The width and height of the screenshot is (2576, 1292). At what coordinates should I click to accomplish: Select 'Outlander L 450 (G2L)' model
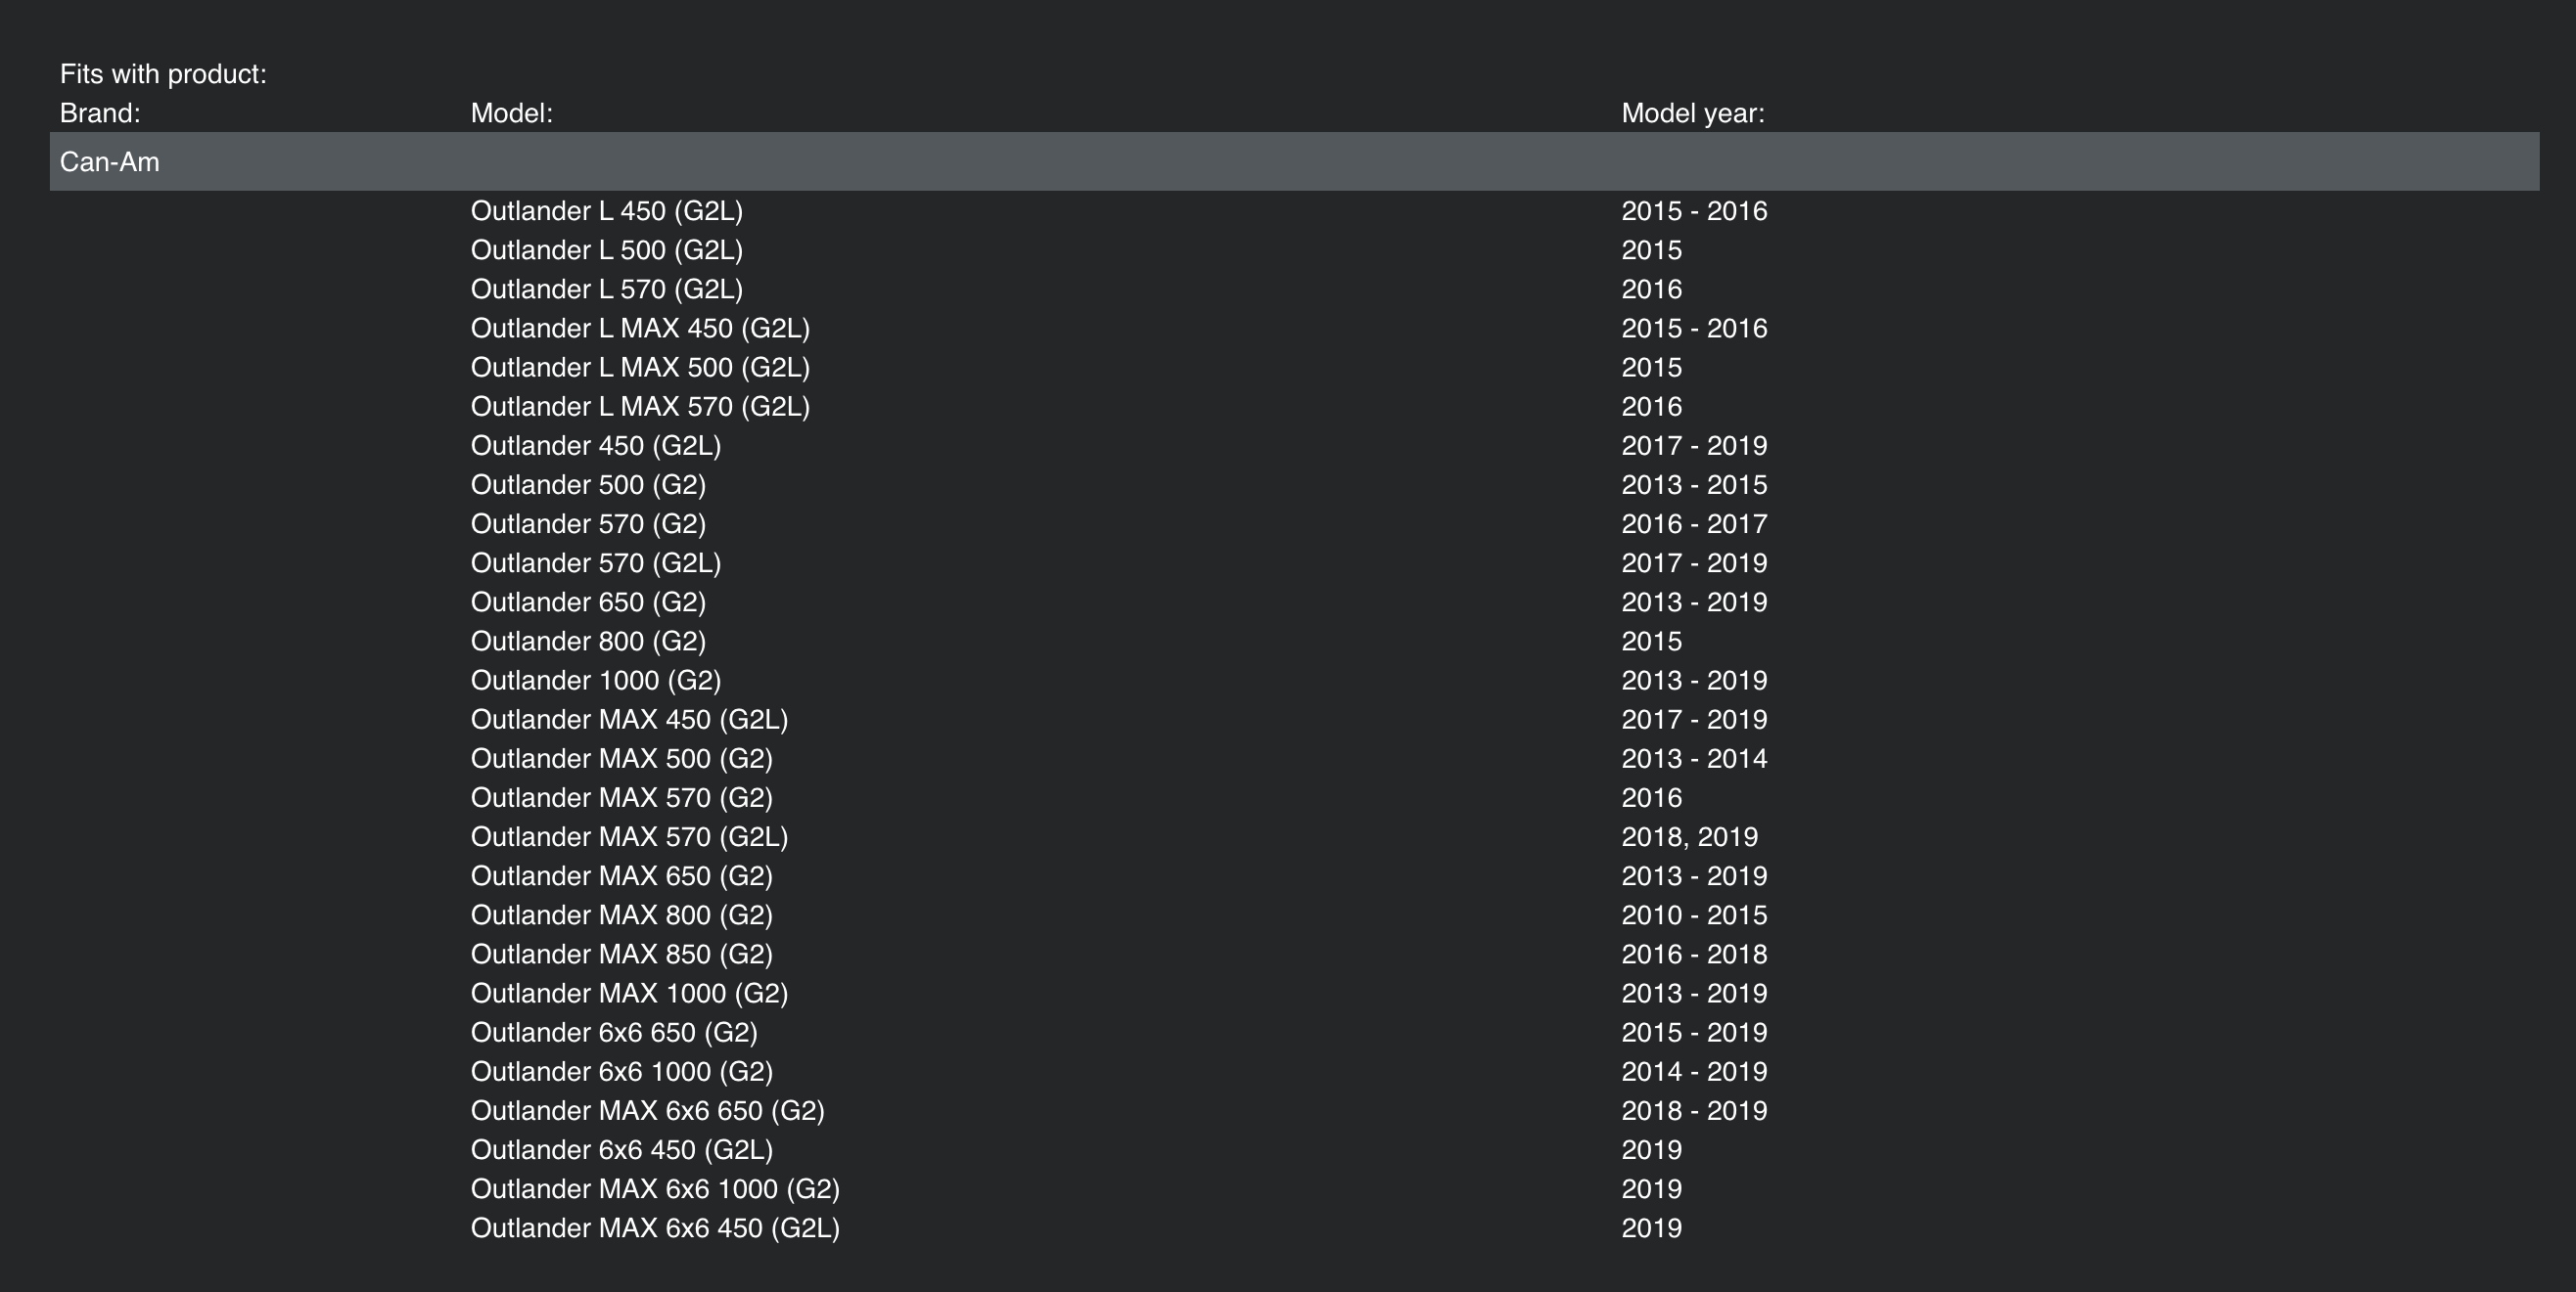coord(607,211)
